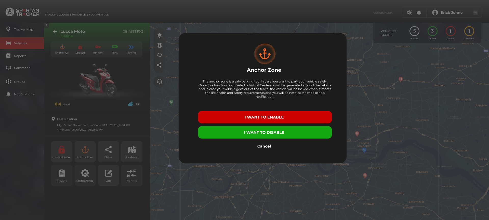Open the Maintenance tile
Screen dimensions: 489x220
(85, 175)
